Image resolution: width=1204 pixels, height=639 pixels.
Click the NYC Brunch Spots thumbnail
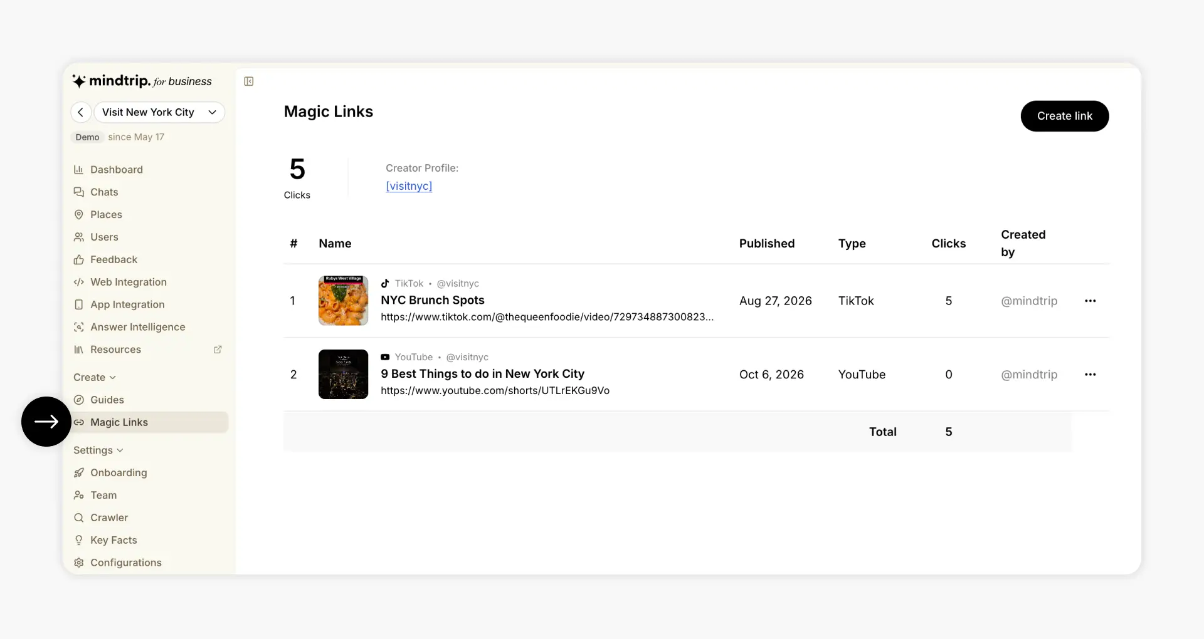click(x=343, y=301)
